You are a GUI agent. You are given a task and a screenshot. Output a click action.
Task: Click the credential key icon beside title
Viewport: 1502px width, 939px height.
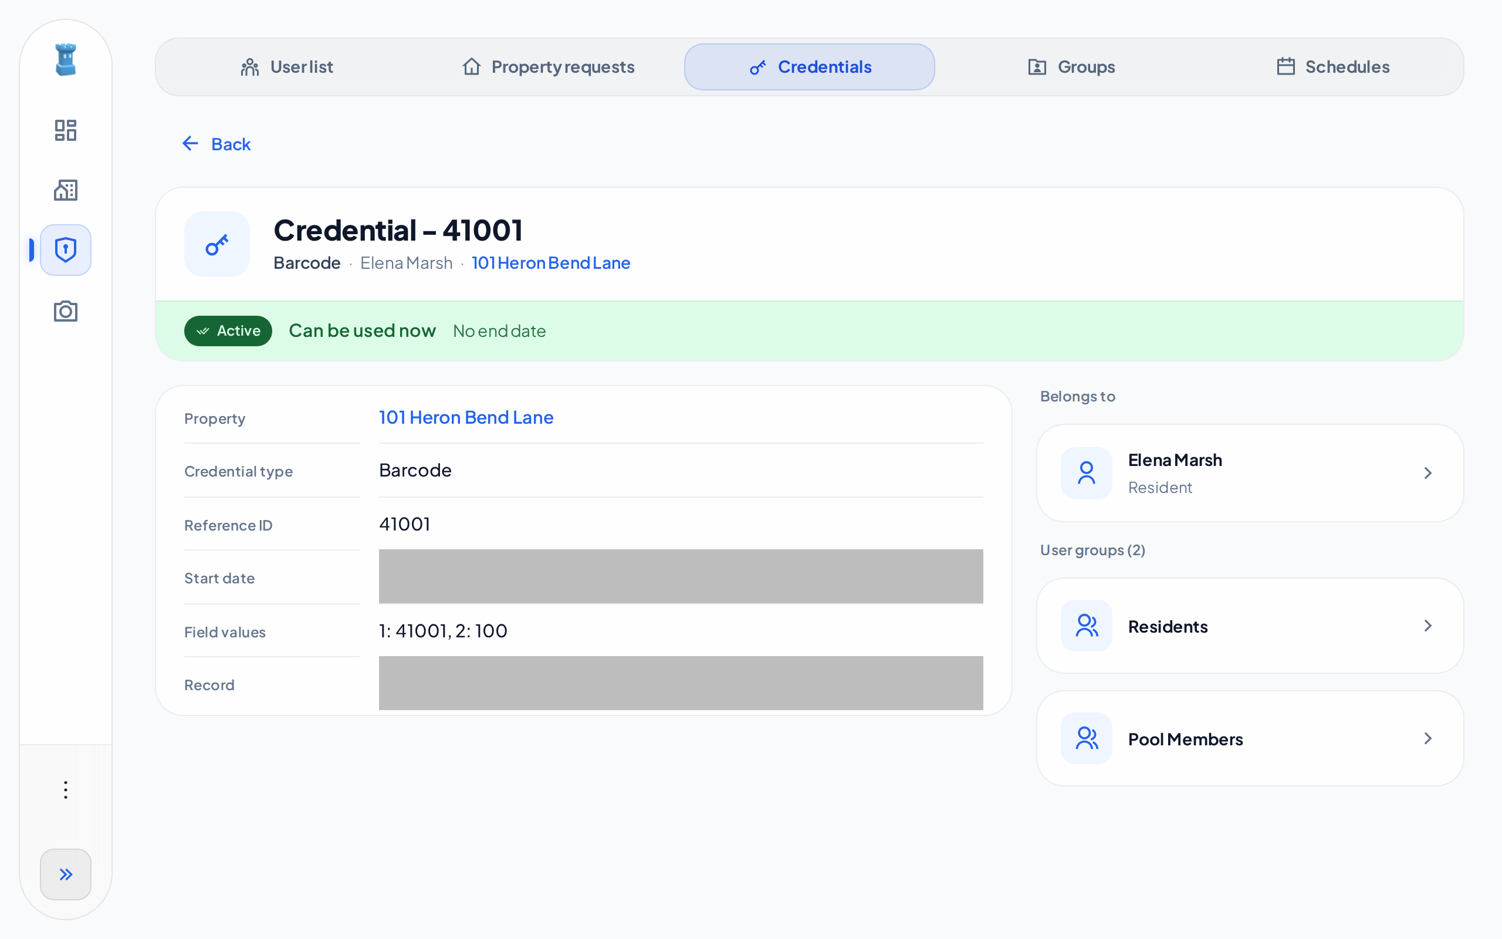[x=217, y=244]
